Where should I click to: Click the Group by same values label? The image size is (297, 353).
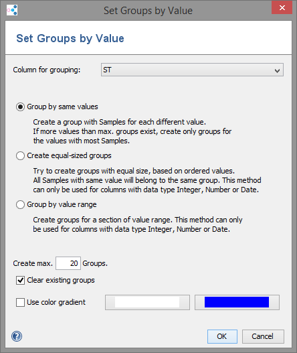pyautogui.click(x=62, y=107)
